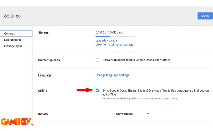The height and width of the screenshot is (133, 213).
Task: Open the Density Comfortable dropdown
Action: coord(124,114)
